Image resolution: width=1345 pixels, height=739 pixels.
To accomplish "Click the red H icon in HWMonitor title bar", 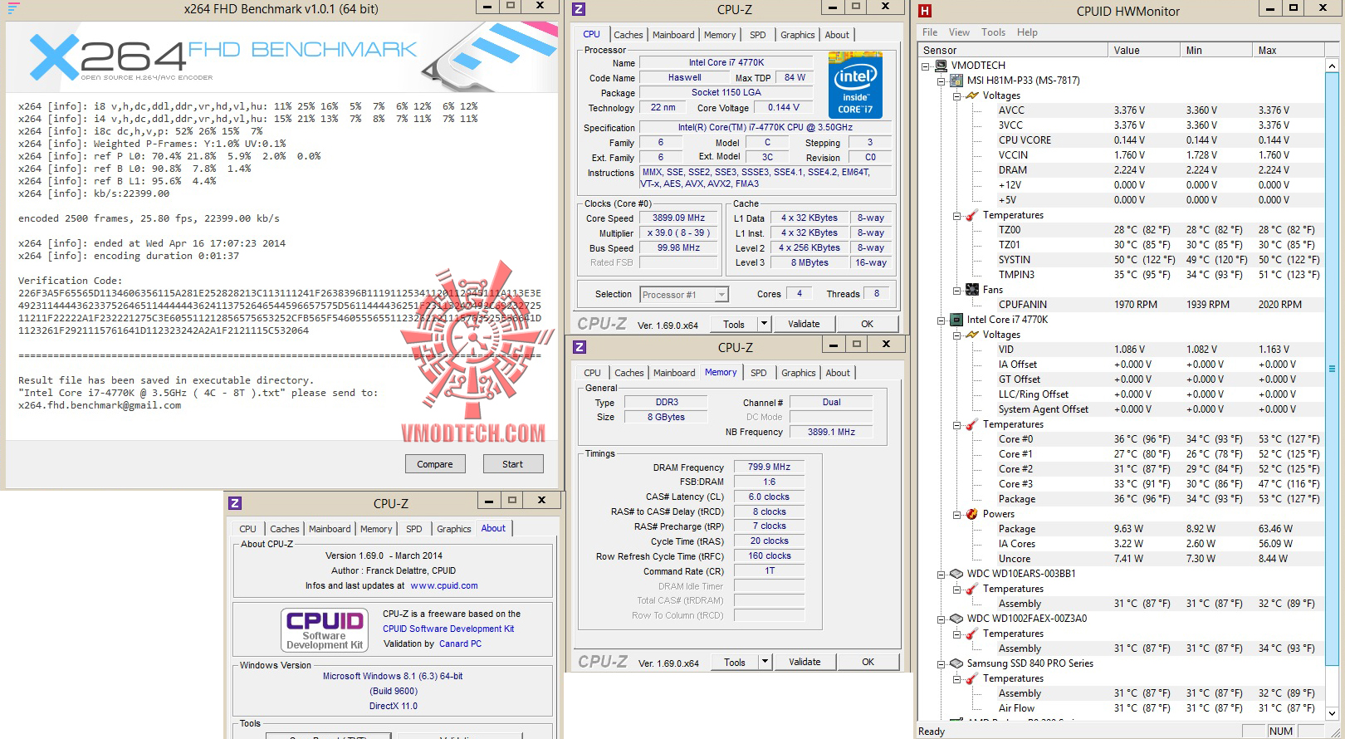I will tap(925, 11).
